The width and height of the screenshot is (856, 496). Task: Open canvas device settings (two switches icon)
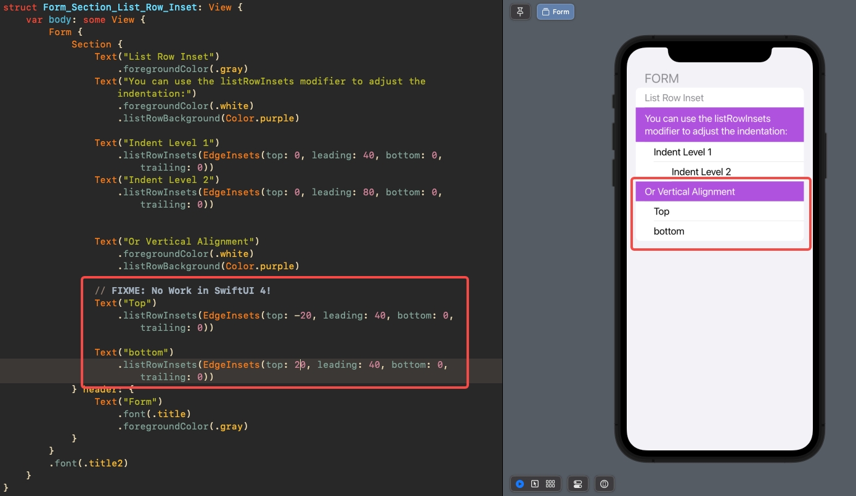click(577, 484)
